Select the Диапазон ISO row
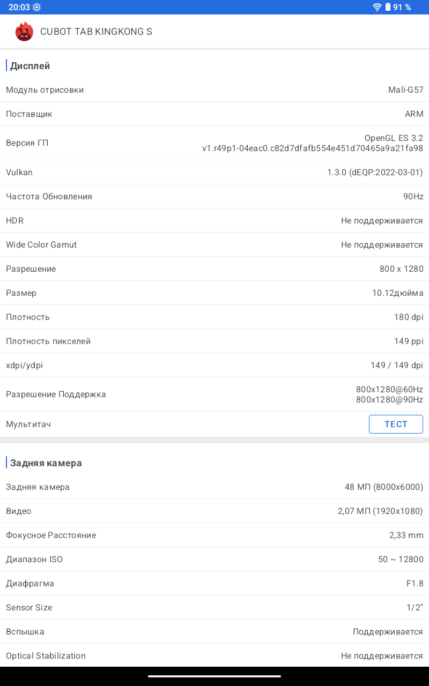429x686 pixels. tap(214, 560)
